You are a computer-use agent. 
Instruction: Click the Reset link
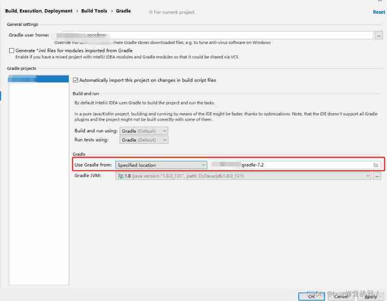[379, 12]
